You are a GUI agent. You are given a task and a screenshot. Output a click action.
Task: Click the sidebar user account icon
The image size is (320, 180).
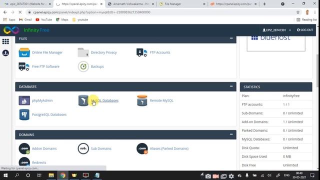coord(5,53)
